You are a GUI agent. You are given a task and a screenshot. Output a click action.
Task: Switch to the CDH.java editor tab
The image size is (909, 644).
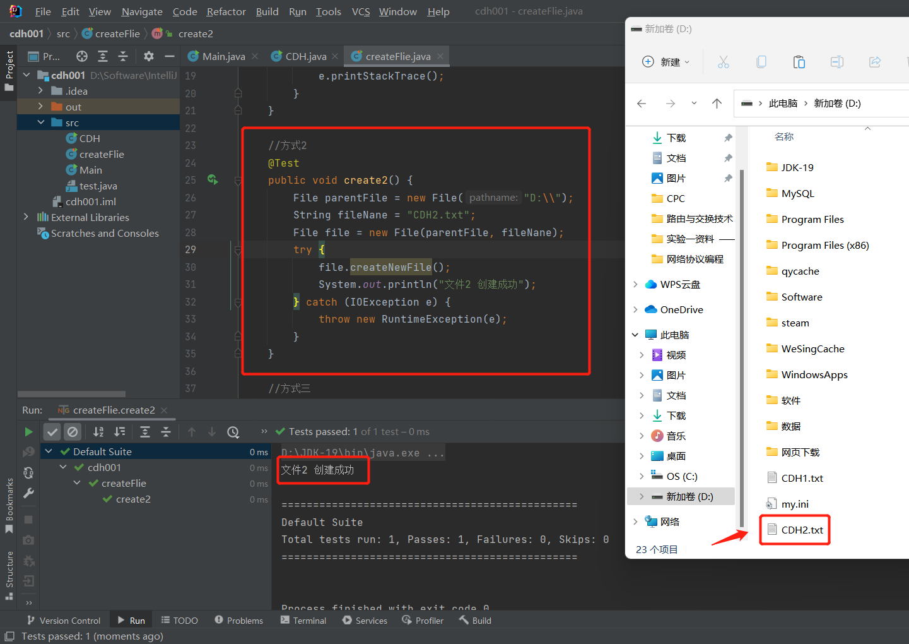pyautogui.click(x=305, y=56)
